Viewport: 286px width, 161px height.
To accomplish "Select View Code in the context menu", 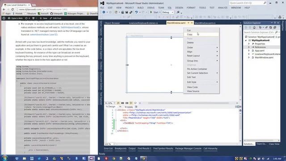I will (x=202, y=87).
